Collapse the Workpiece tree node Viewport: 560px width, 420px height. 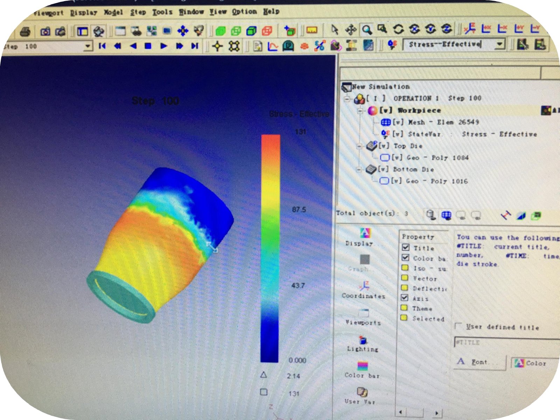tap(360, 111)
